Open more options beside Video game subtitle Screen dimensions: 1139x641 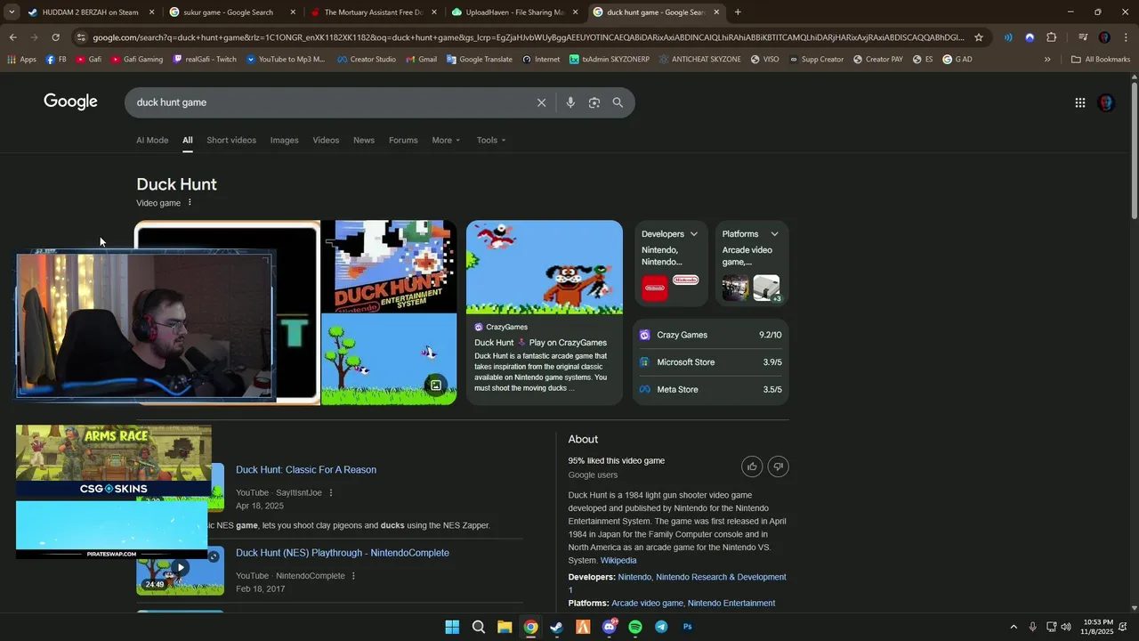click(x=190, y=202)
